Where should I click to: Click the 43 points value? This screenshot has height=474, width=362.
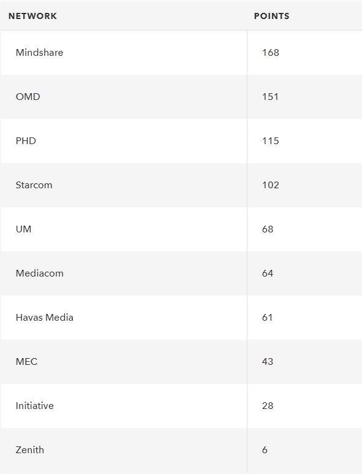268,362
